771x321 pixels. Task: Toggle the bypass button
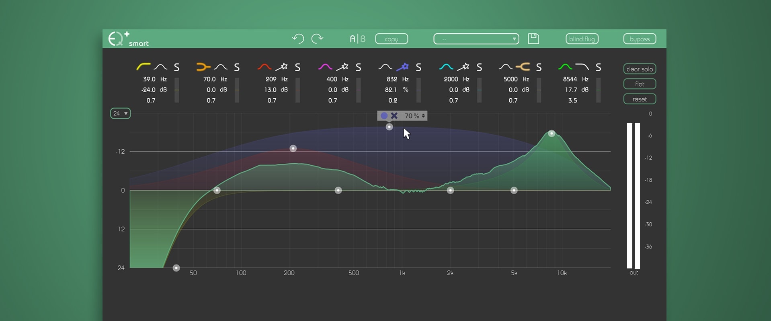[x=640, y=39]
